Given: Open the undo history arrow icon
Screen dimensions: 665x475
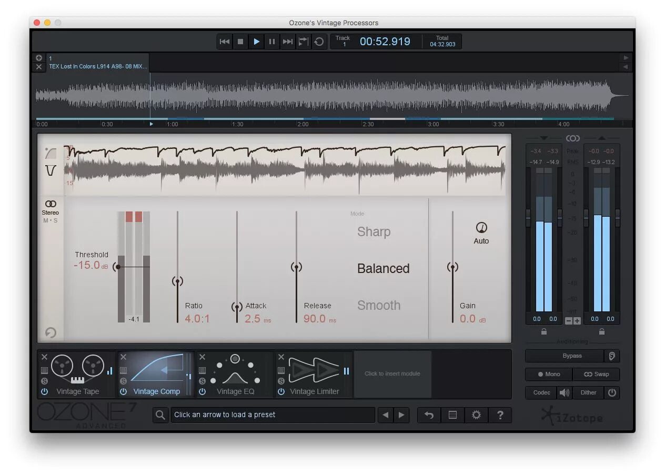Looking at the screenshot, I should (429, 415).
